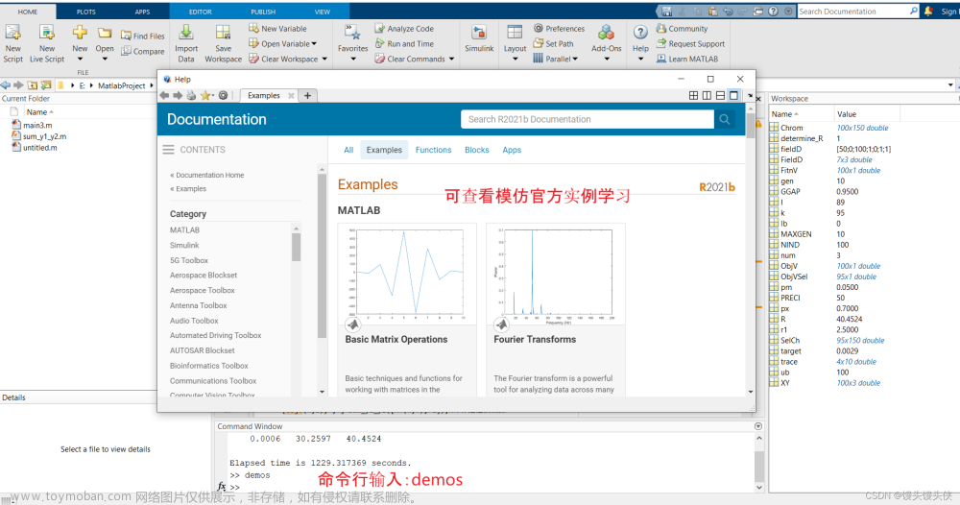Click the help question-mark icon in quick access toolbar

click(773, 11)
